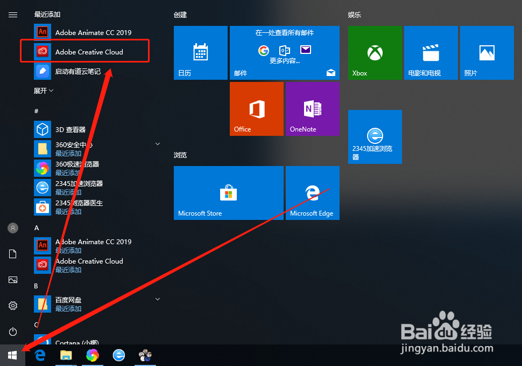Open the 邮件 mail tile
Viewport: 522px width, 366px height.
click(x=285, y=53)
